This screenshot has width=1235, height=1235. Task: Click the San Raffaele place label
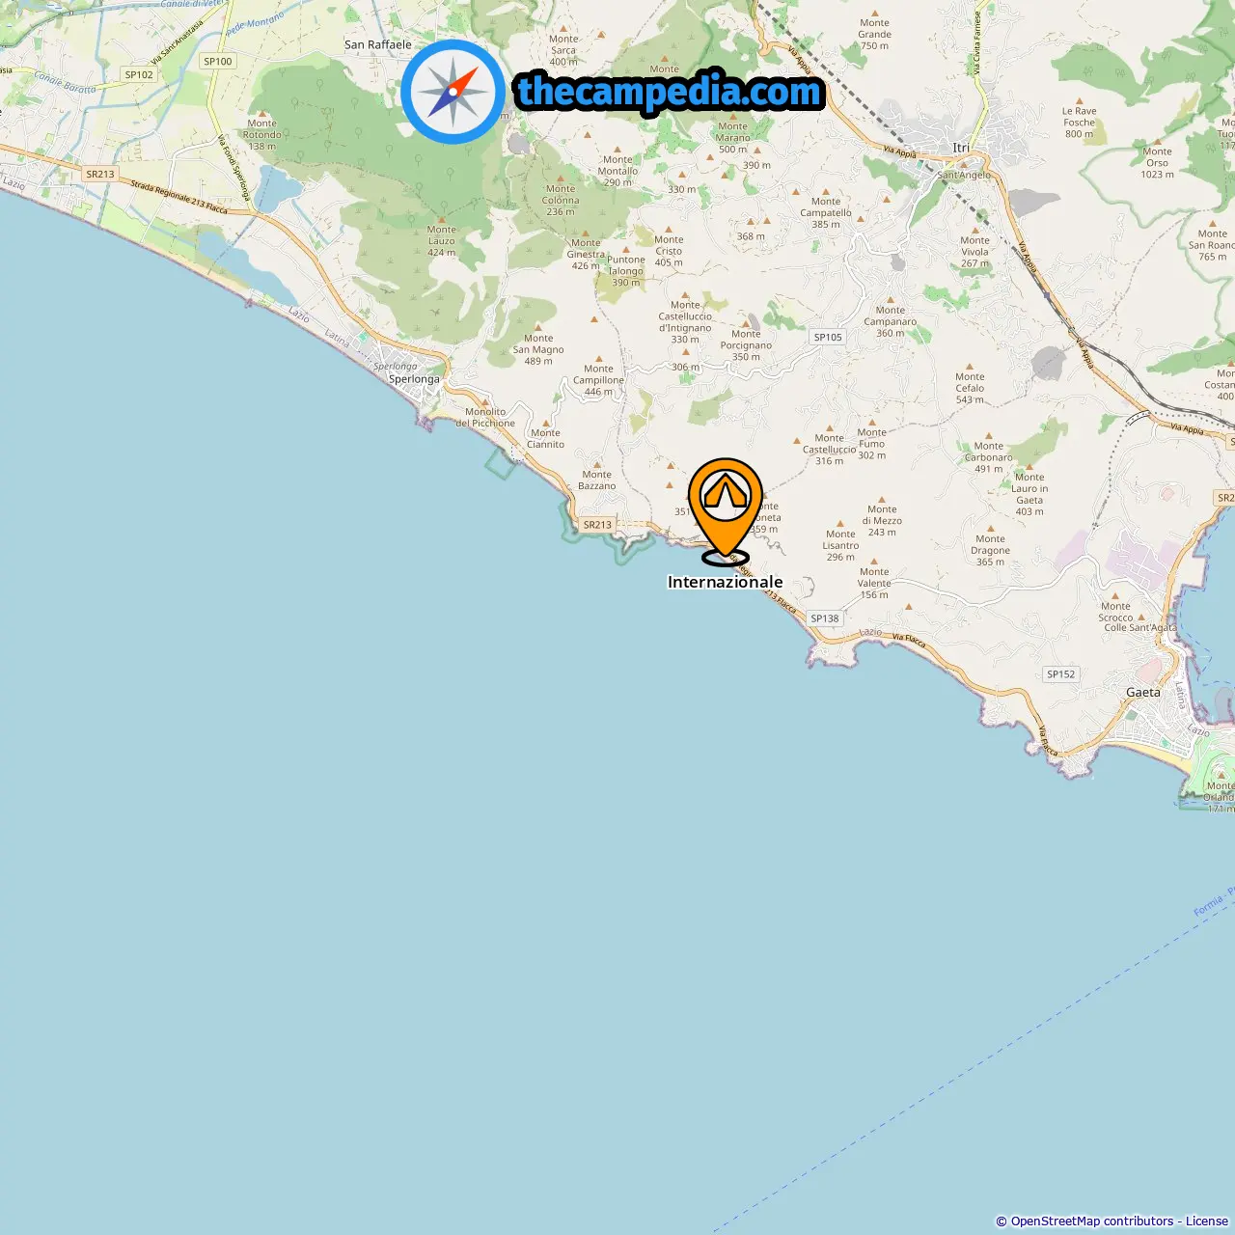378,44
